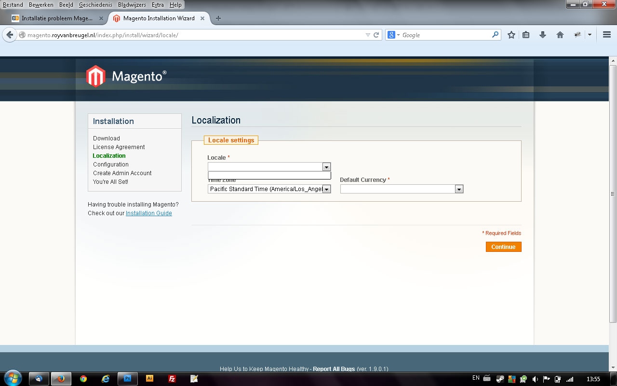This screenshot has width=617, height=386.
Task: Open the Firefox hamburger menu
Action: click(x=607, y=35)
